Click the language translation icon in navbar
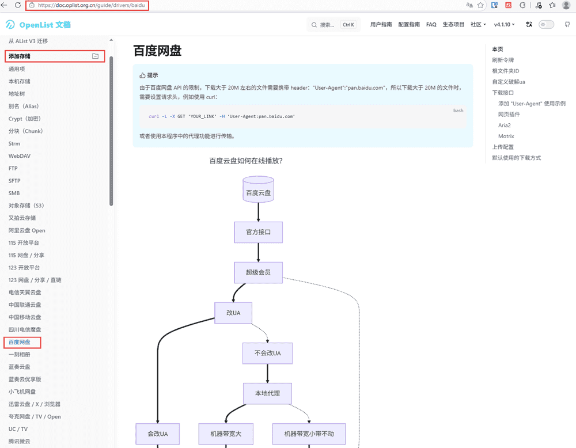This screenshot has height=448, width=576. click(x=529, y=25)
